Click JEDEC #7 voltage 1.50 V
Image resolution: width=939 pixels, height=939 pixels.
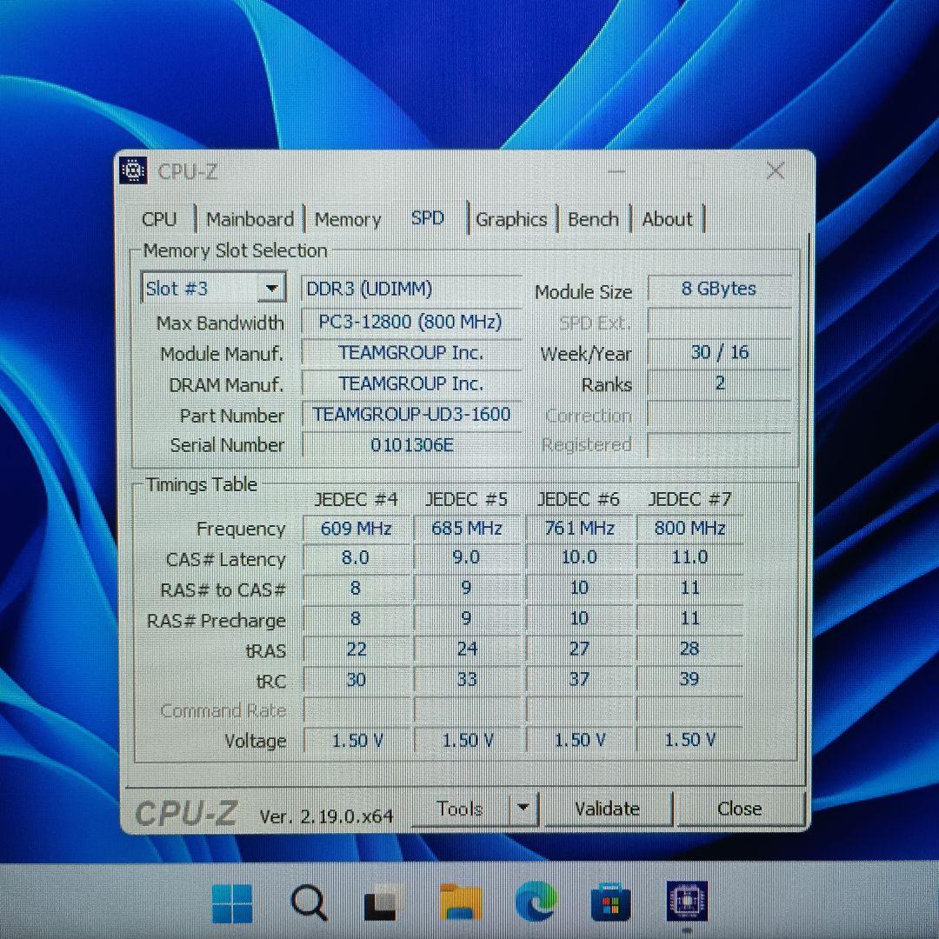click(x=689, y=740)
